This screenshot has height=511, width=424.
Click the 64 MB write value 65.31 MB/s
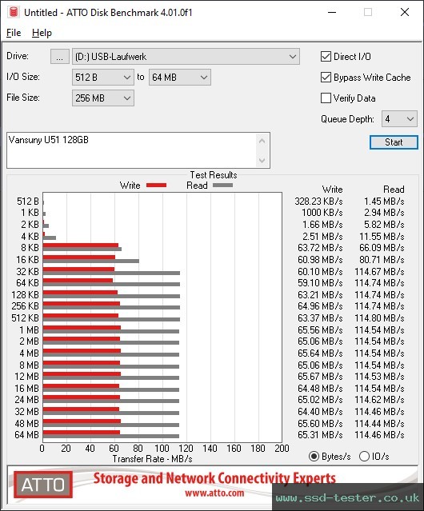click(x=320, y=435)
